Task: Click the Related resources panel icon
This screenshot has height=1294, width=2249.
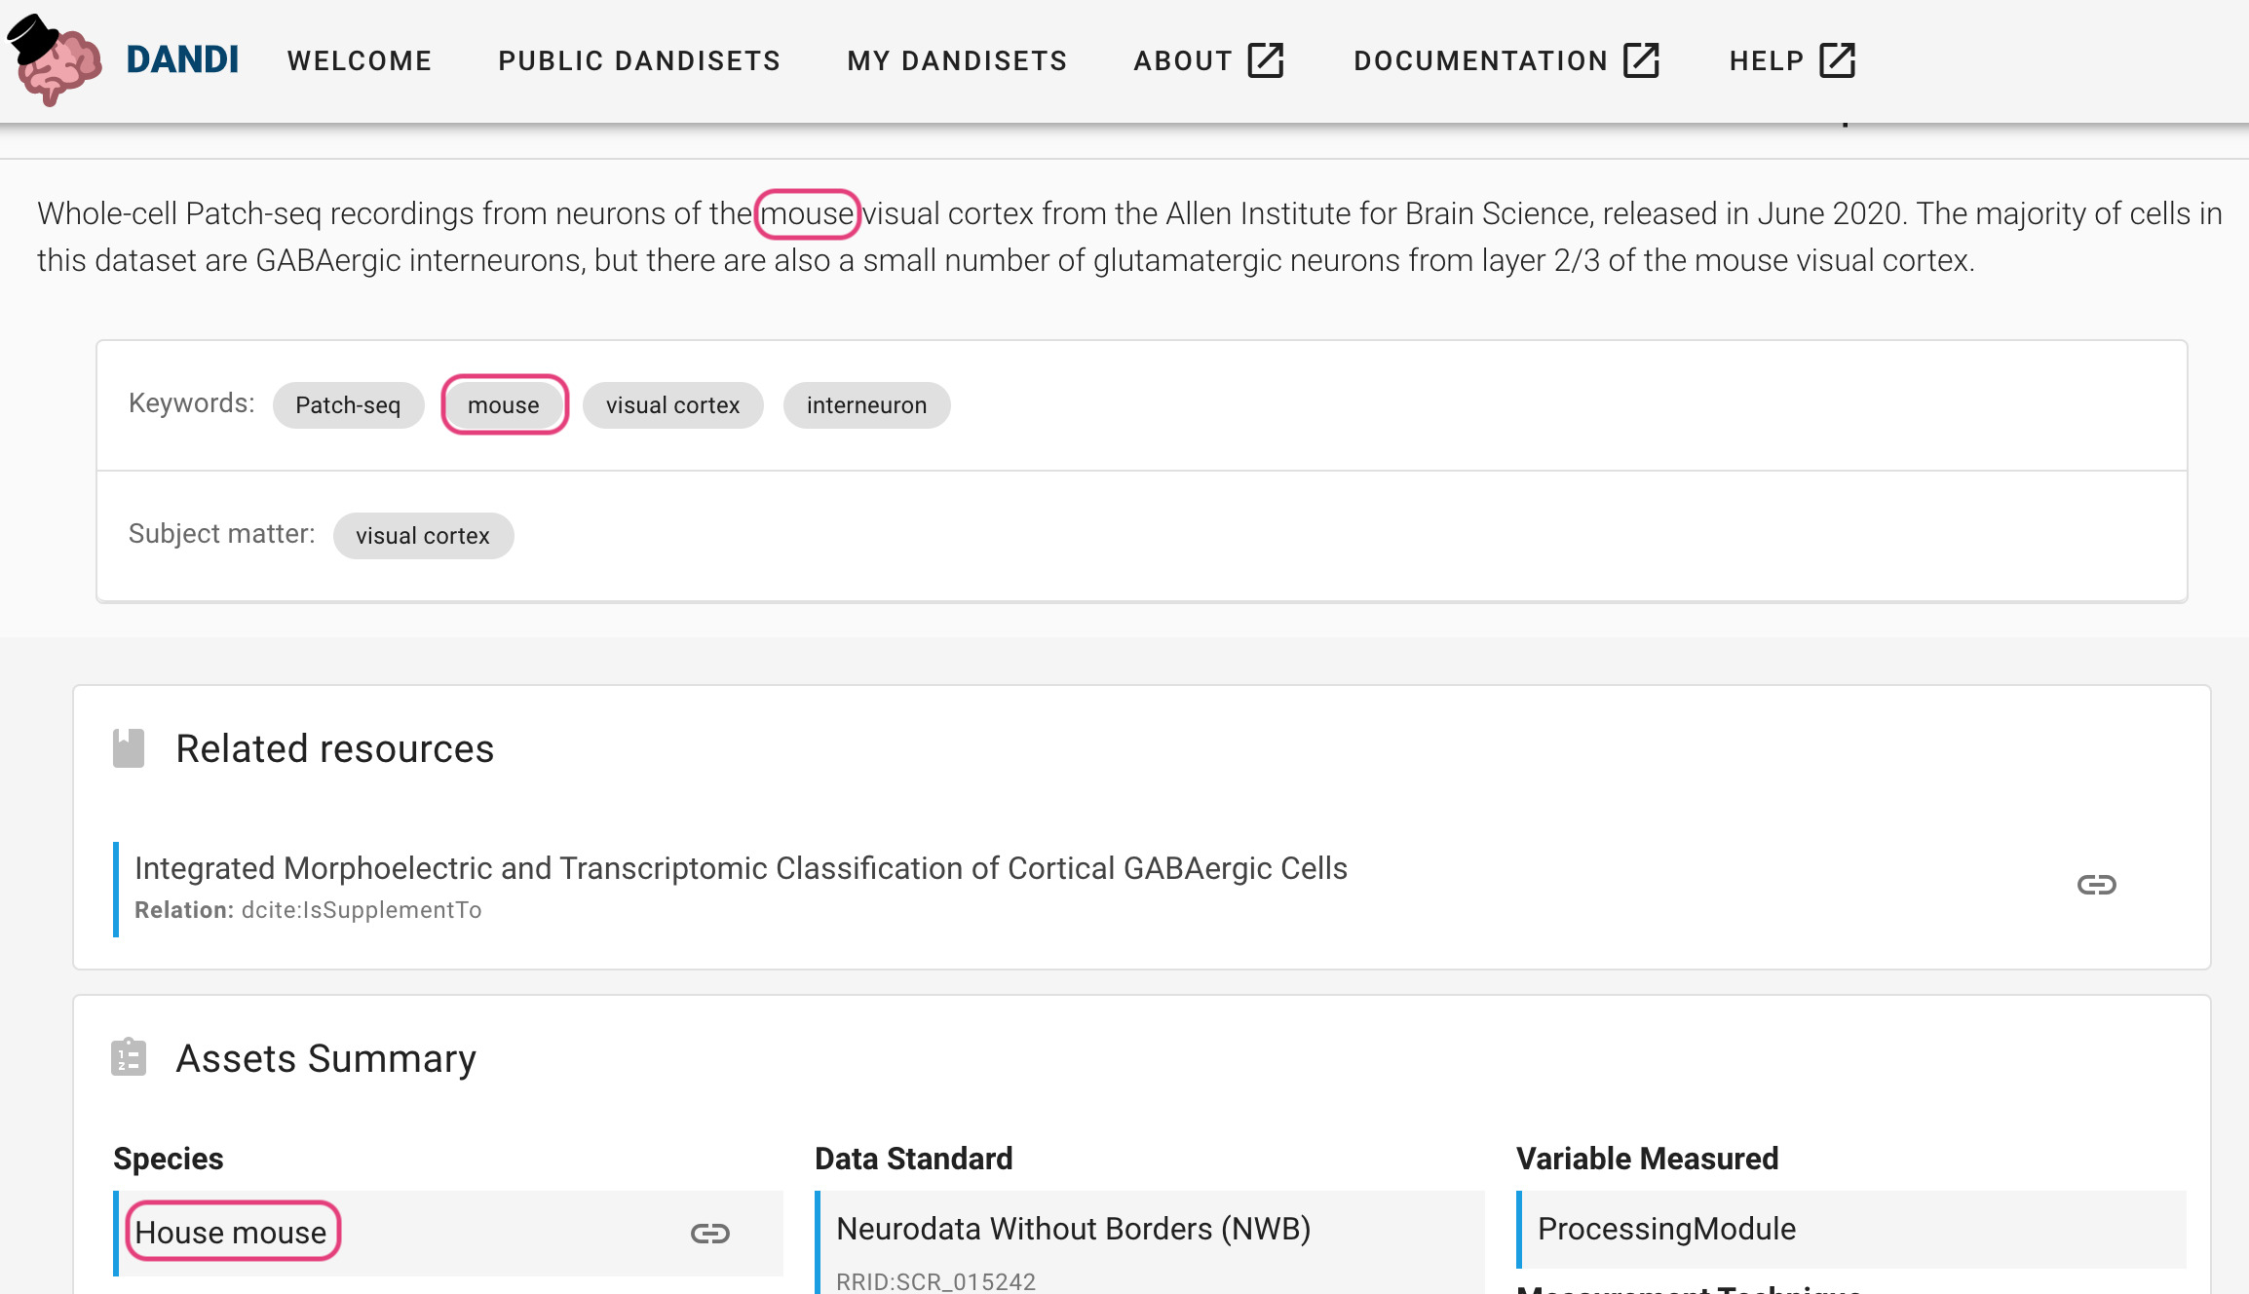Action: 130,749
